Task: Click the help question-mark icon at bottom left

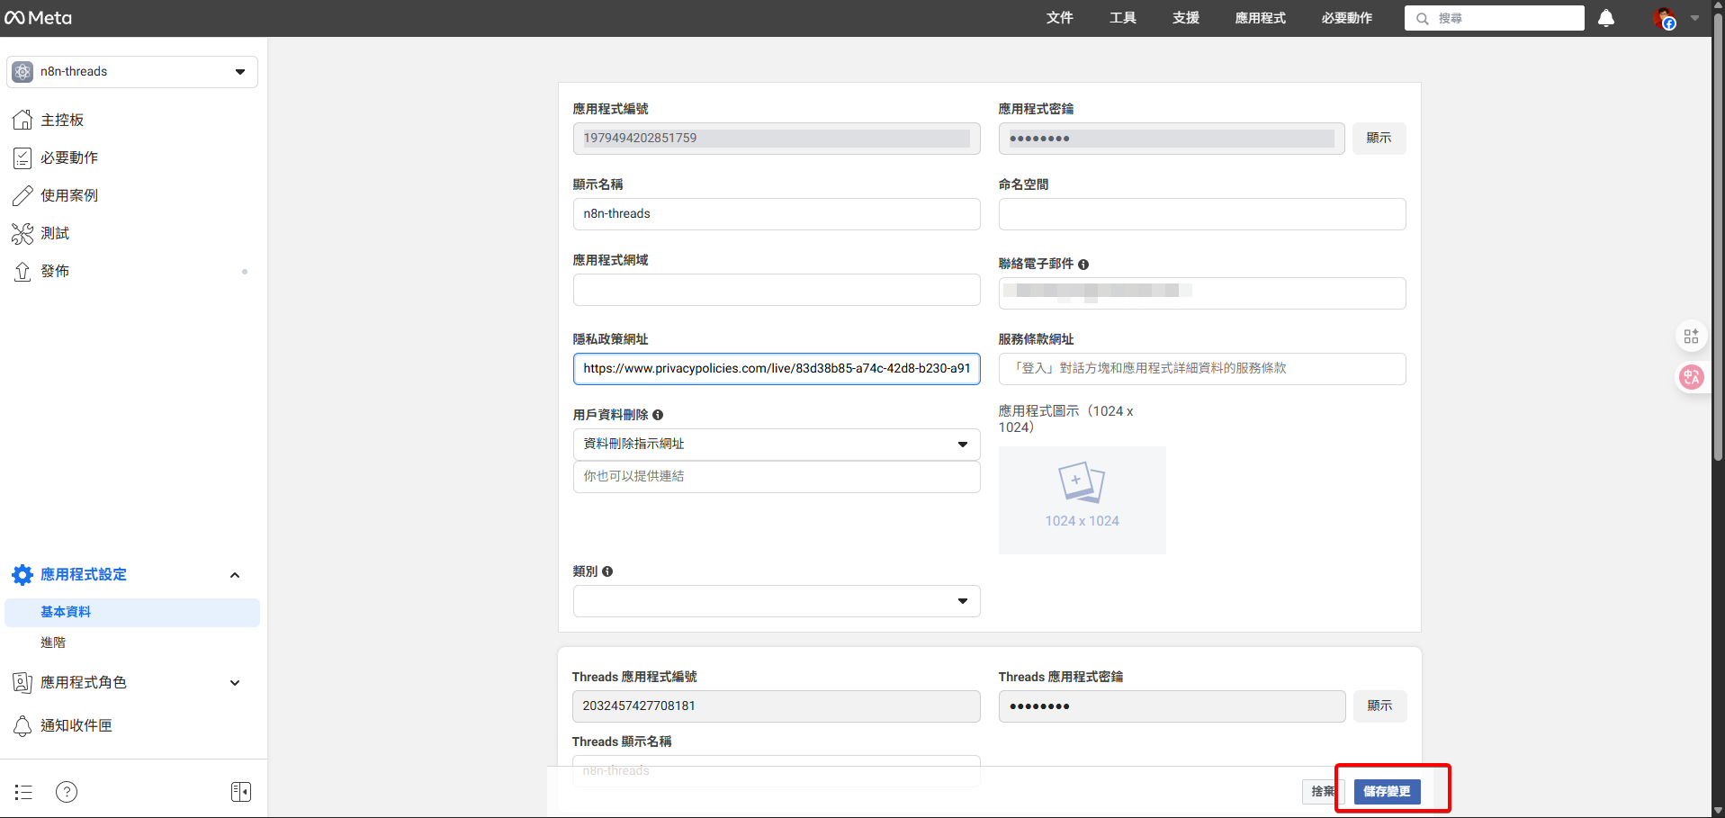Action: tap(66, 791)
